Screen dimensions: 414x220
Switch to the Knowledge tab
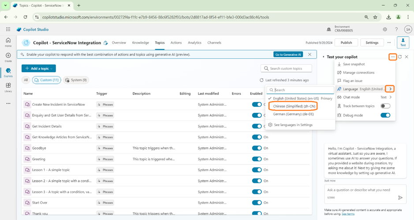coord(141,43)
